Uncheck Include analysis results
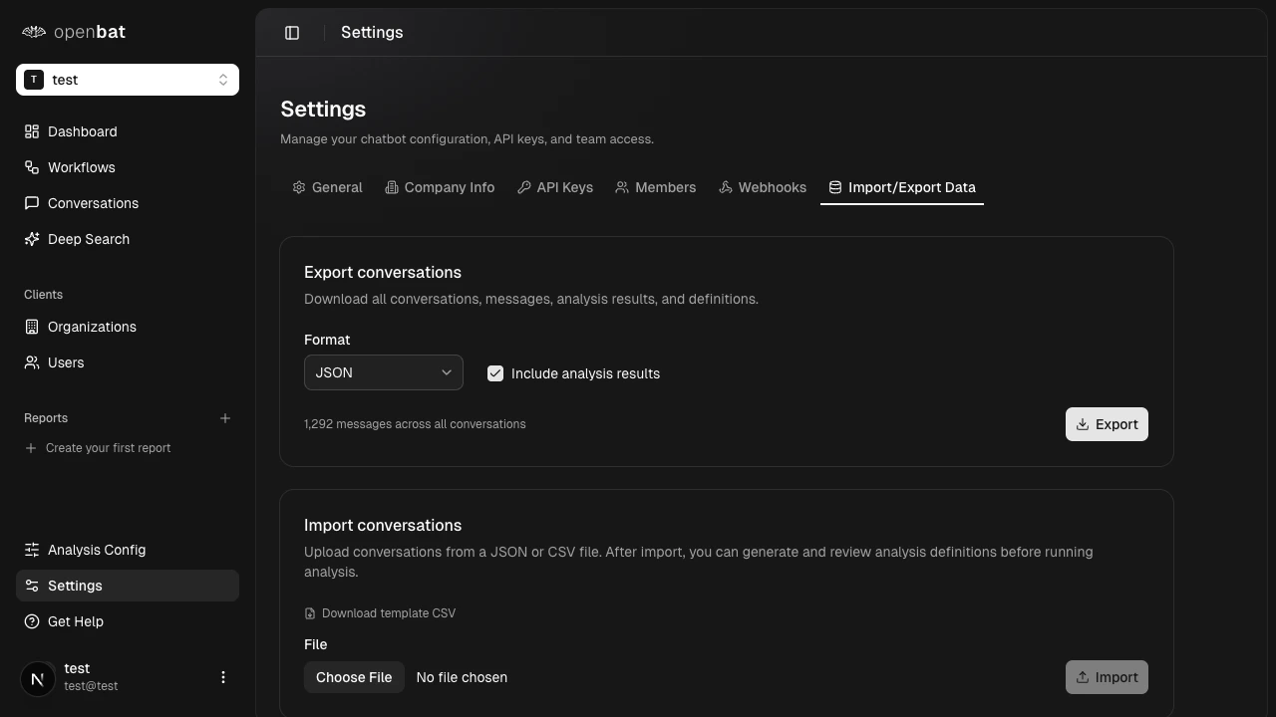Viewport: 1276px width, 717px height. pyautogui.click(x=495, y=373)
